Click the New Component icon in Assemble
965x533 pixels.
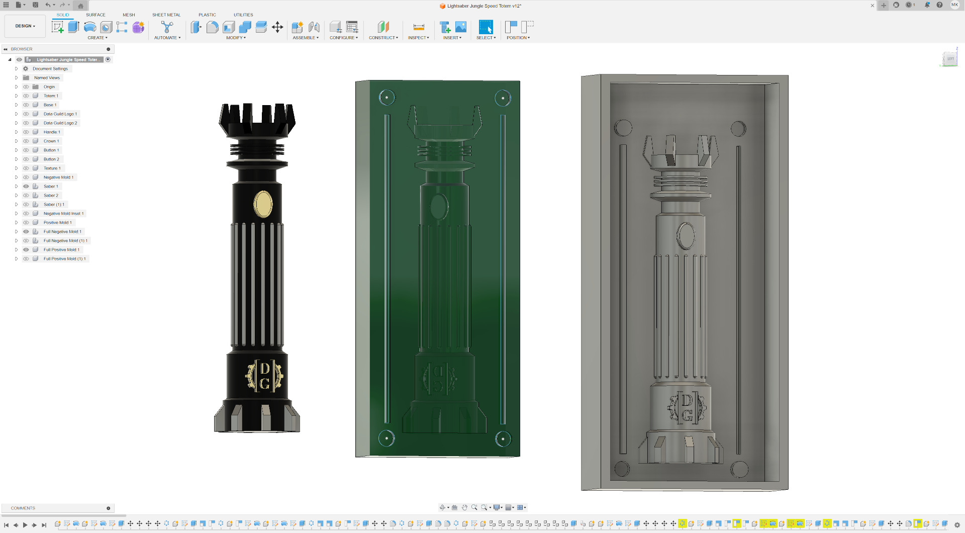click(297, 27)
